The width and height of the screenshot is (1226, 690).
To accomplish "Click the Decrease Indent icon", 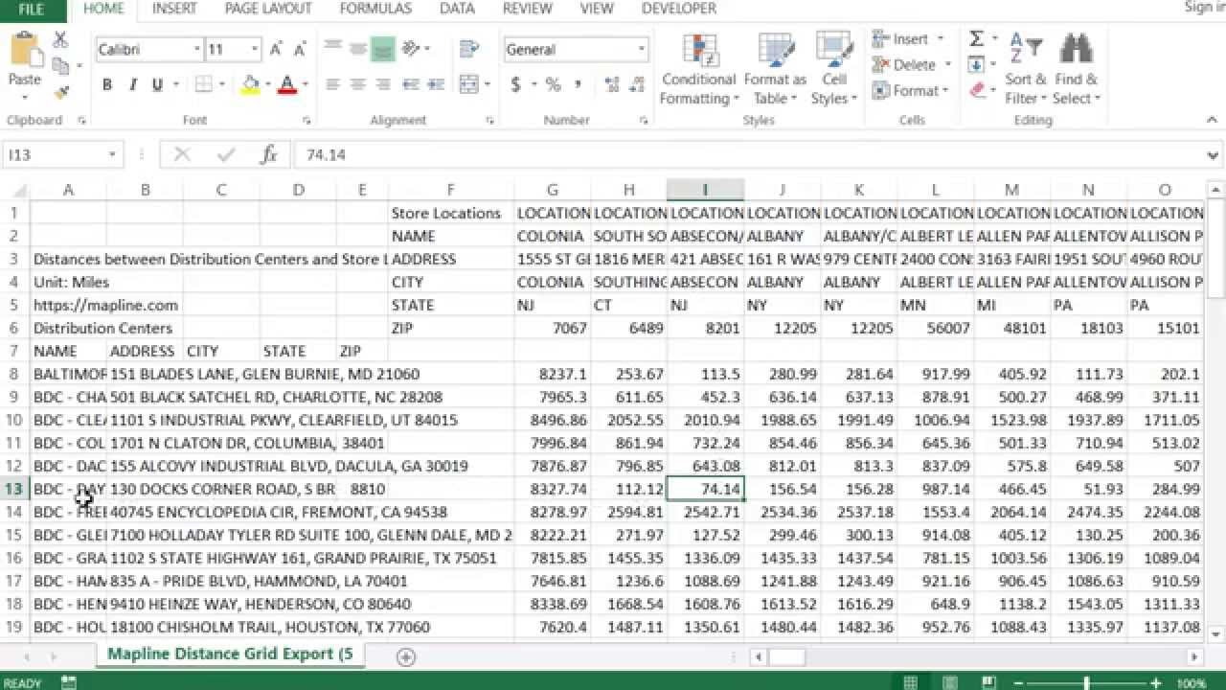I will [410, 84].
